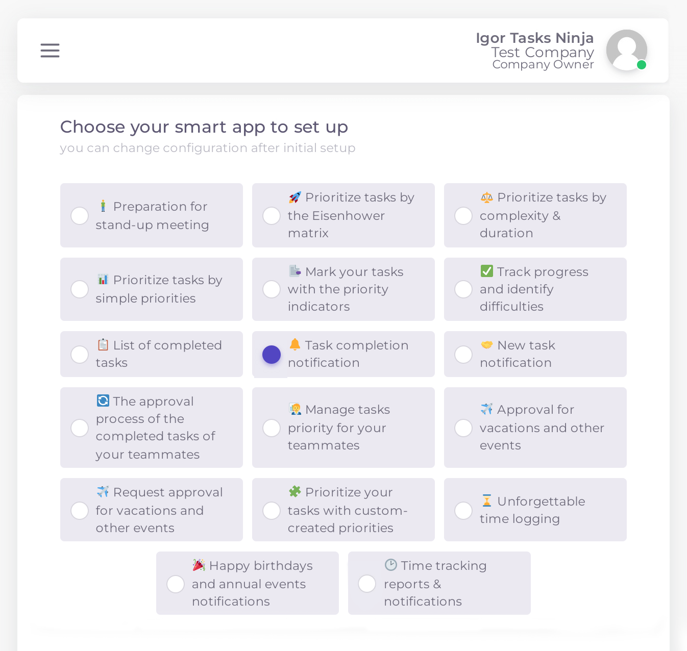Click the puzzle piece custom priorities icon
This screenshot has height=651, width=687.
click(295, 491)
